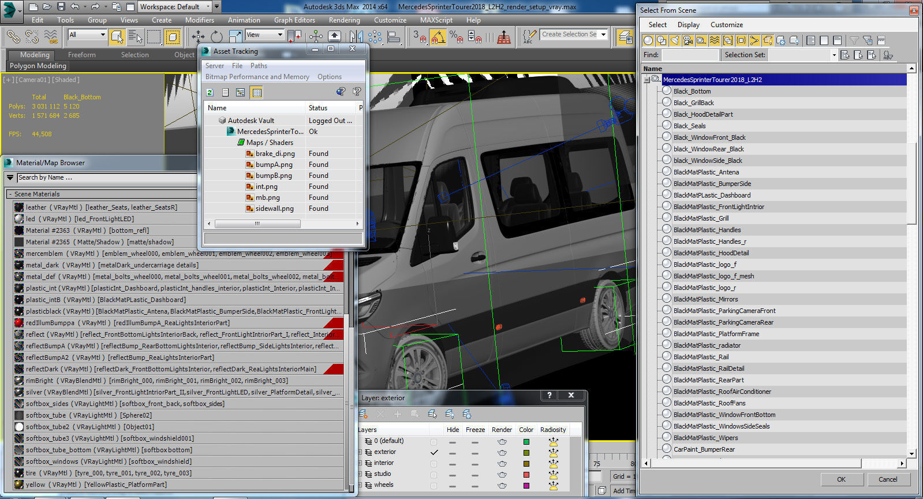This screenshot has width=923, height=499.
Task: Collapse MercedesSprinterTourer2018_L2H2 tree node
Action: [x=647, y=80]
